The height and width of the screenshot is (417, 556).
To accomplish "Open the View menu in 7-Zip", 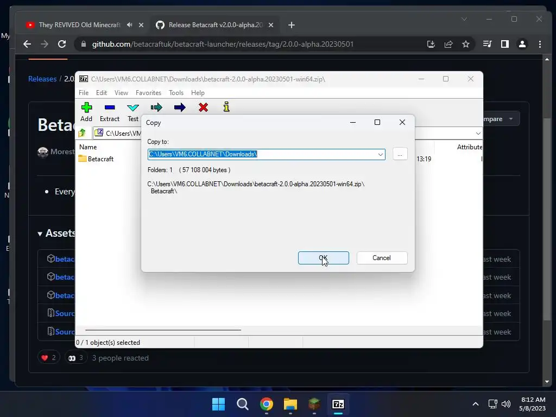I will [x=121, y=92].
